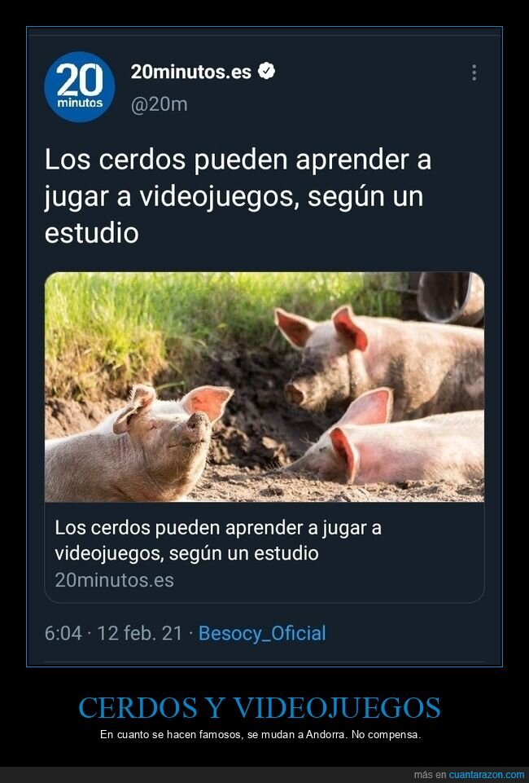Open the three-dot tweet options menu
Image resolution: width=529 pixels, height=783 pixels.
coord(474,73)
